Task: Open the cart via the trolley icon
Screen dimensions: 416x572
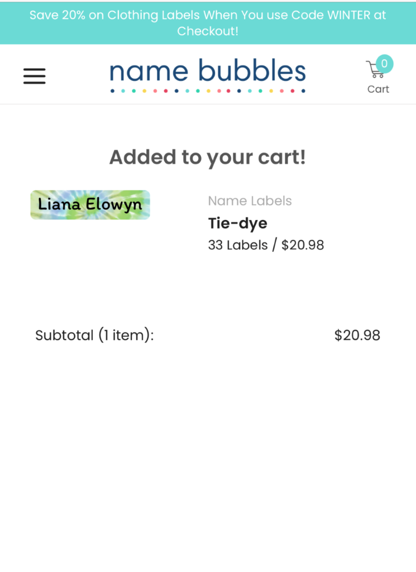Action: click(x=375, y=70)
